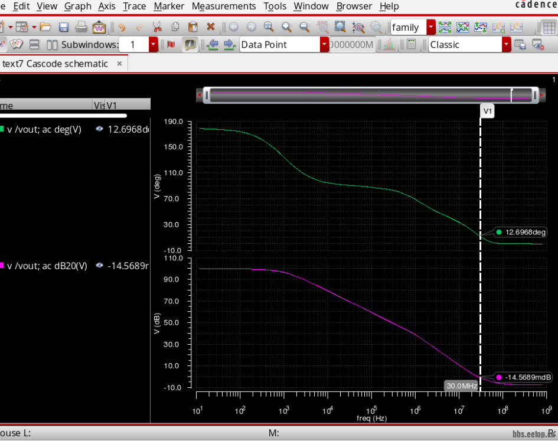This screenshot has height=441, width=558.
Task: Click the waveform picture snapshot icon
Action: (x=99, y=27)
